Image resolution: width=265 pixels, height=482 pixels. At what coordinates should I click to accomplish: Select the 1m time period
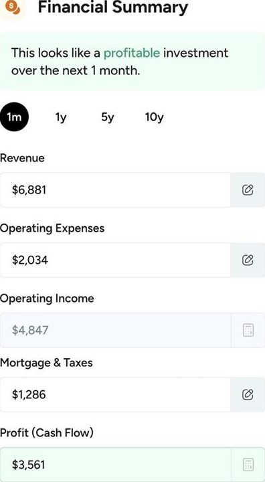(x=15, y=117)
